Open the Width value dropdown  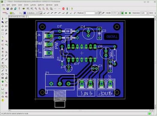click(x=119, y=13)
